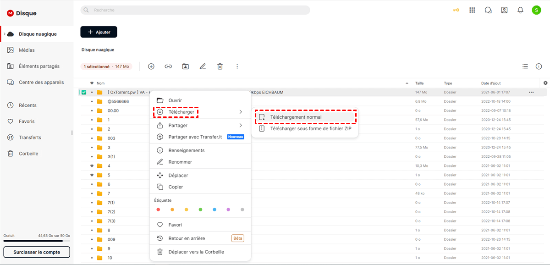Click the Recherche search field
The image size is (550, 265).
(195, 10)
